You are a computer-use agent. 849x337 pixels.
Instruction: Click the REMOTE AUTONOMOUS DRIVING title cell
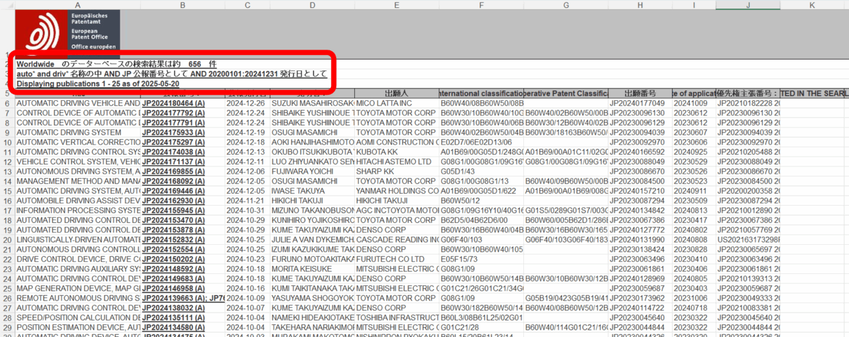click(x=78, y=298)
